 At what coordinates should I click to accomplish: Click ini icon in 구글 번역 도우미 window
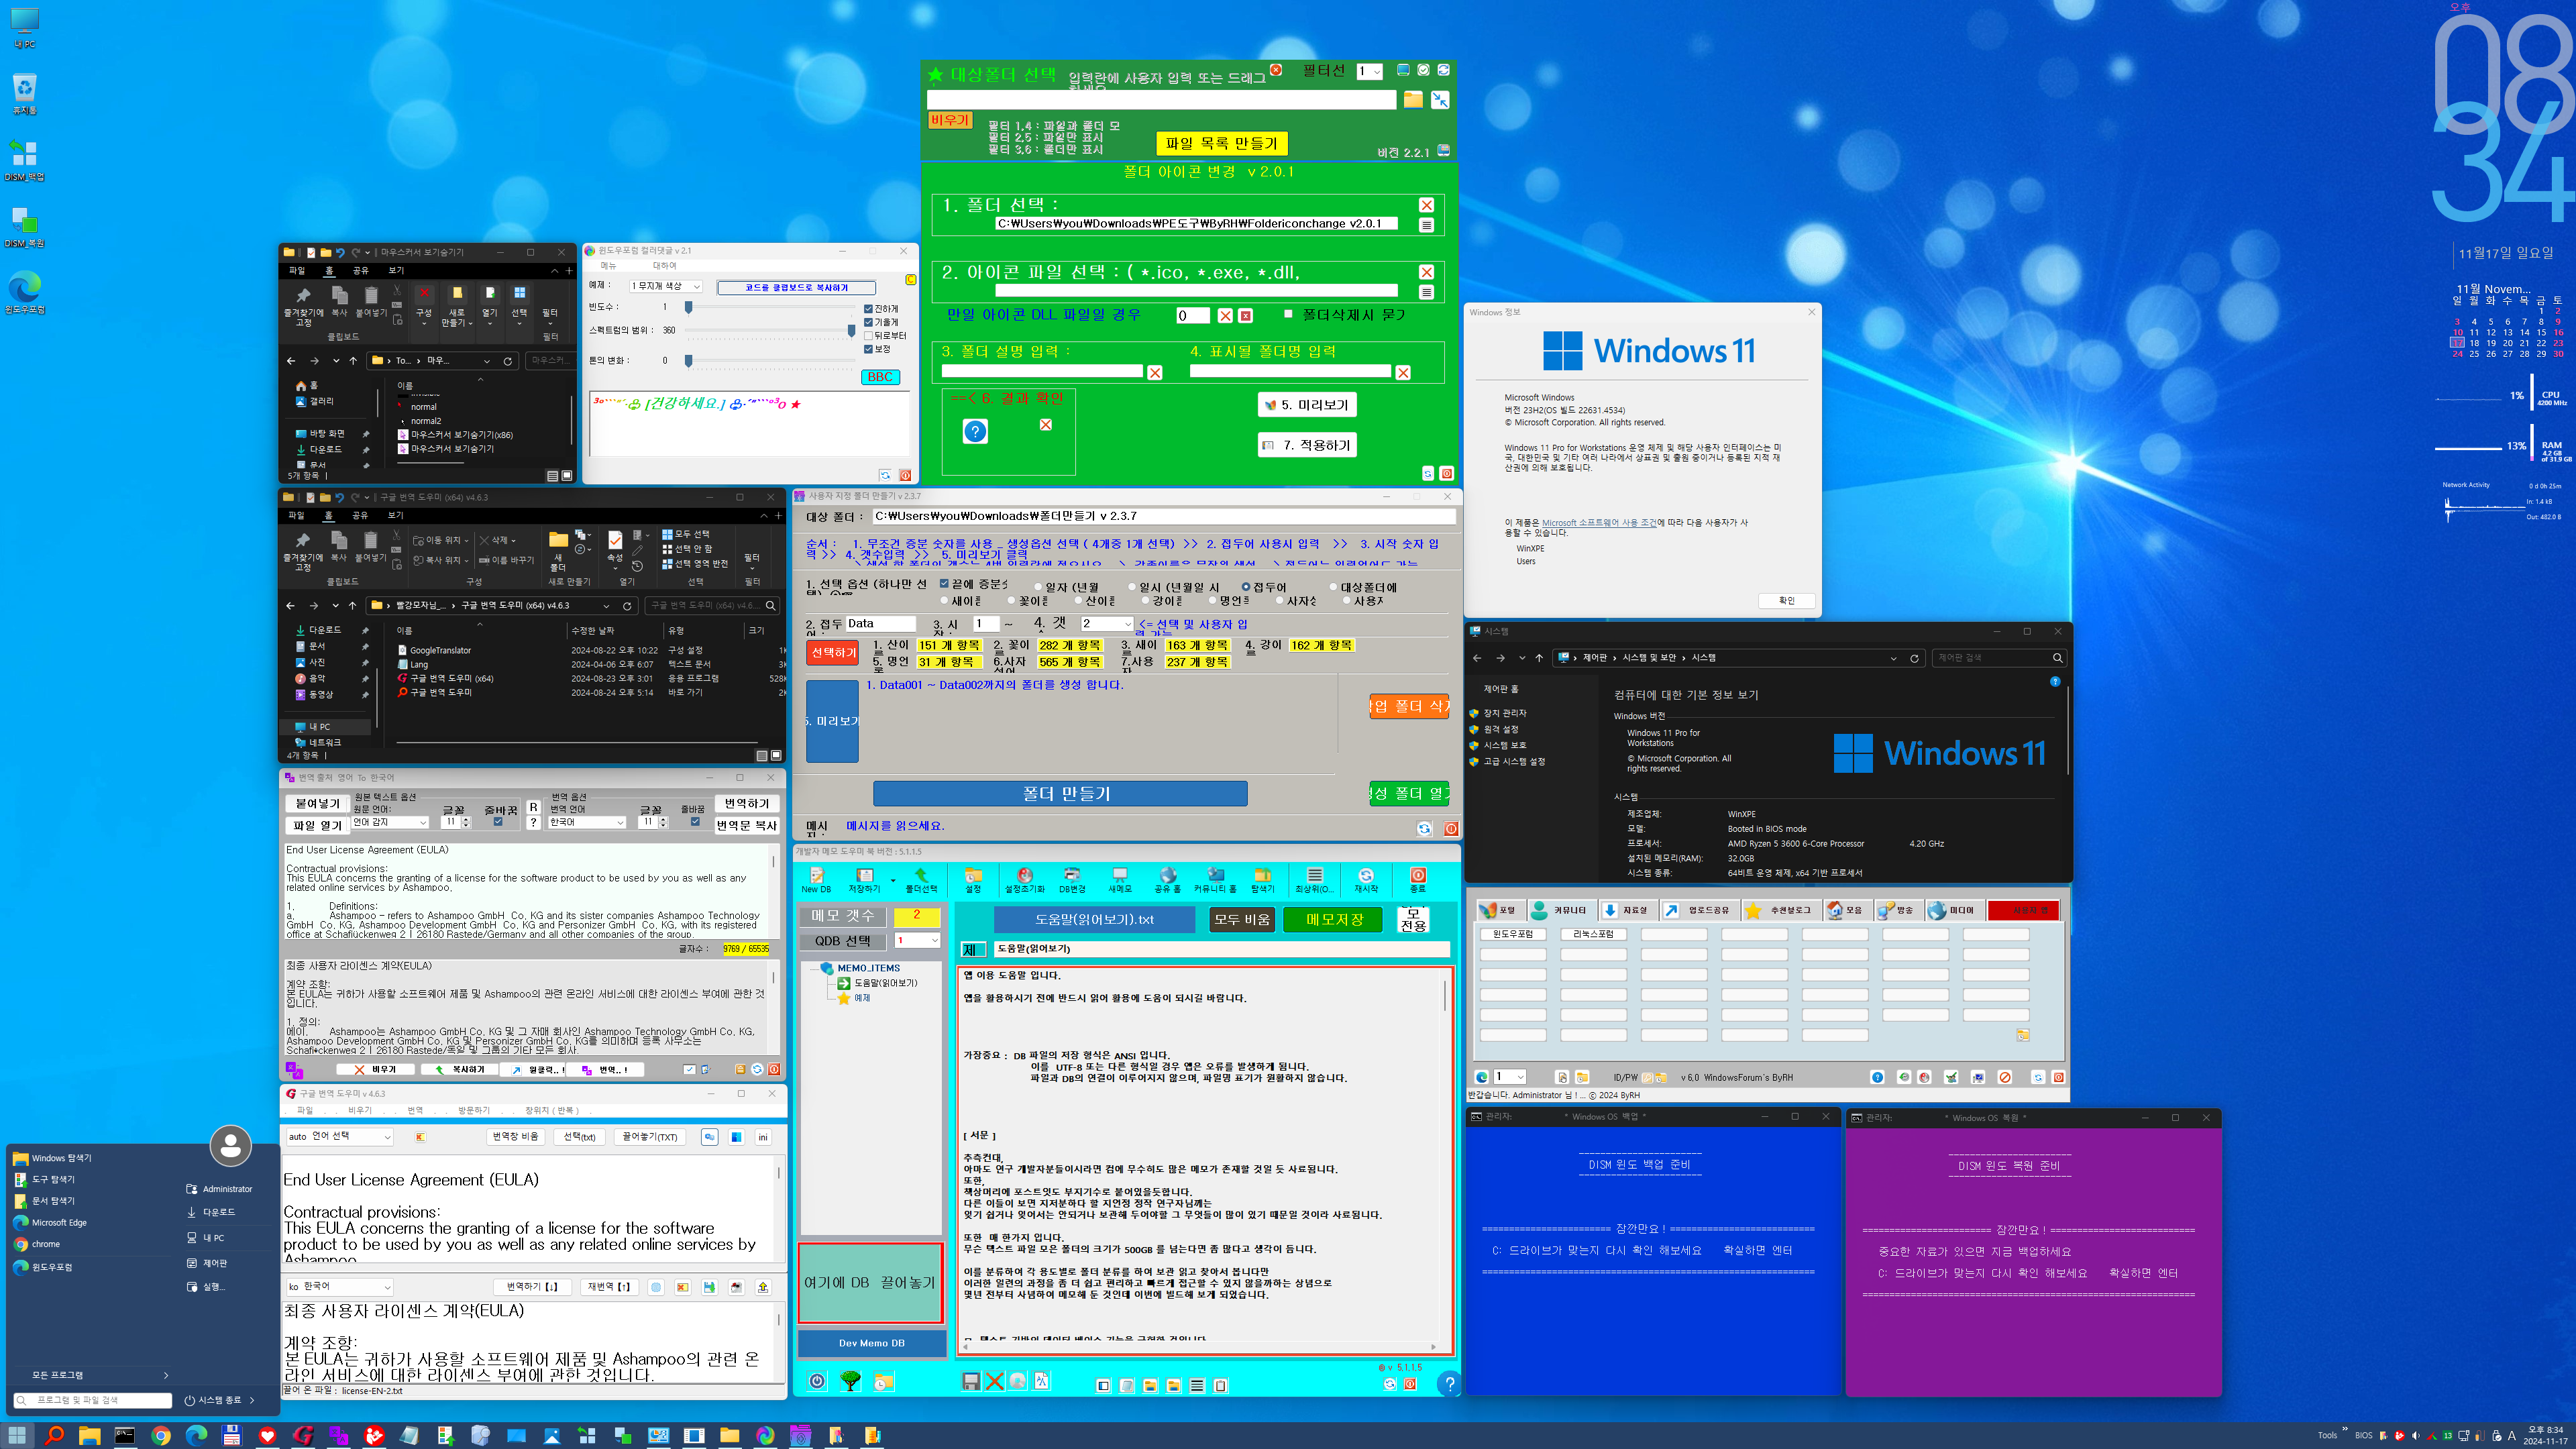[x=763, y=1137]
